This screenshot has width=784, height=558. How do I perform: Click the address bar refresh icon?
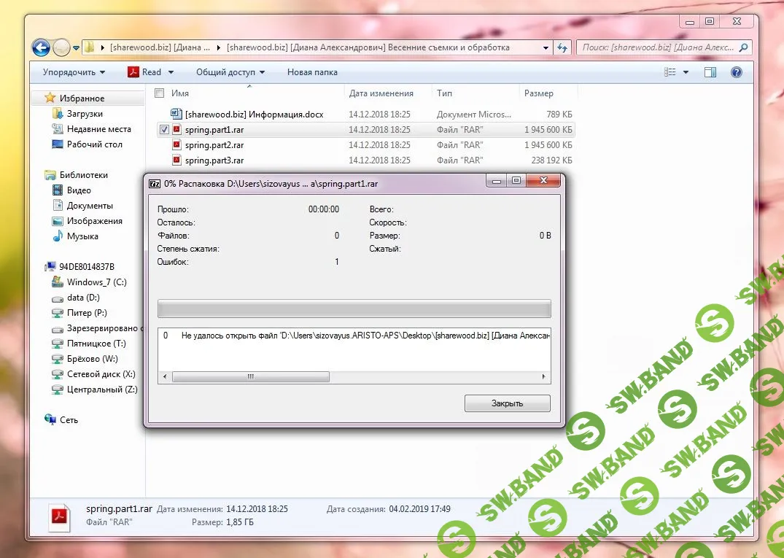coord(562,47)
